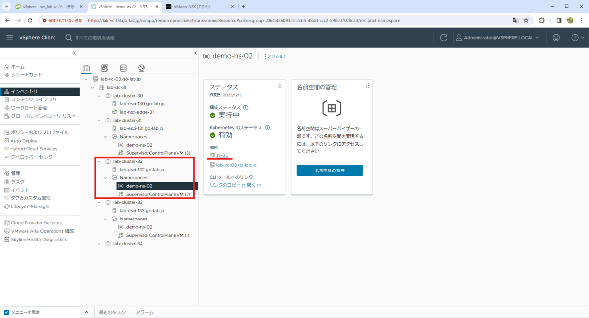The width and height of the screenshot is (589, 318).
Task: Select host lab-esxi-132.go-lab.jp
Action: coord(142,170)
